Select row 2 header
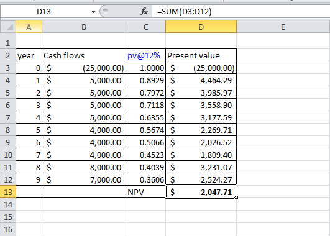 [x=8, y=55]
